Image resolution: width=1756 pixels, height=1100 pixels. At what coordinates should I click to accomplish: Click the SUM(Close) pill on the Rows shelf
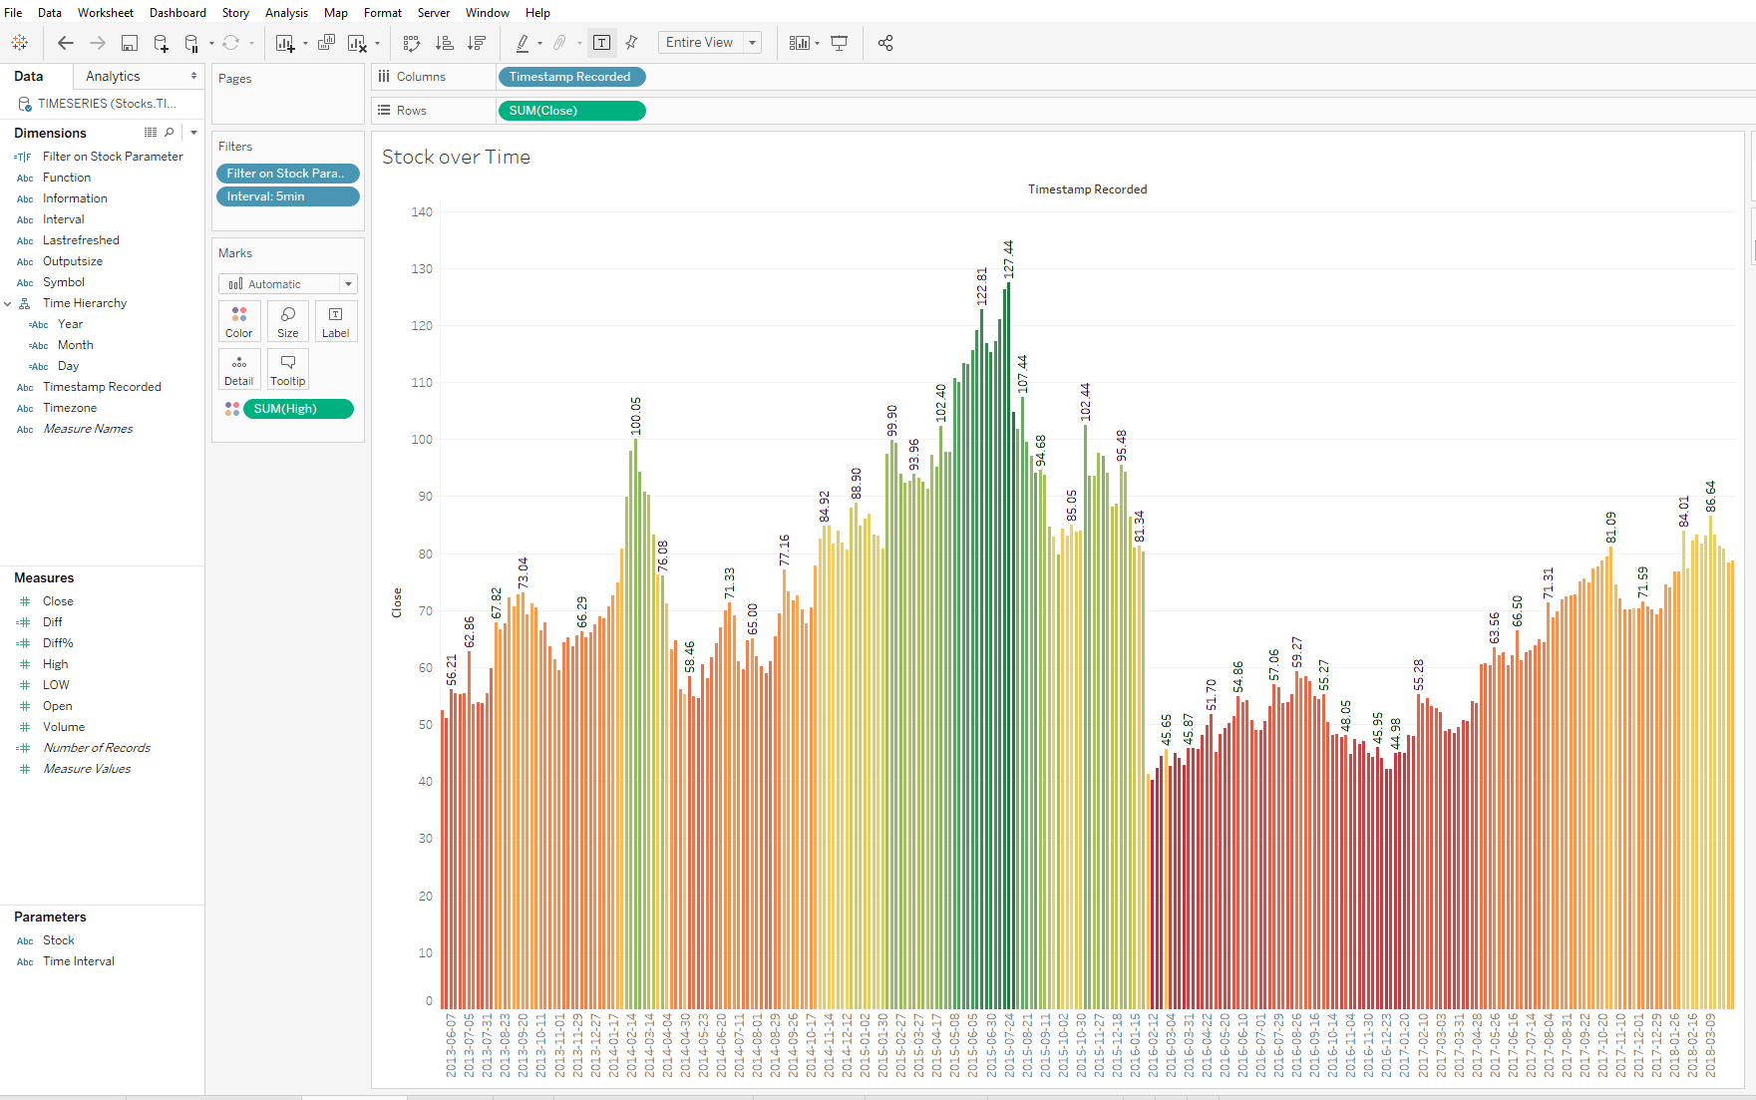[x=571, y=110]
